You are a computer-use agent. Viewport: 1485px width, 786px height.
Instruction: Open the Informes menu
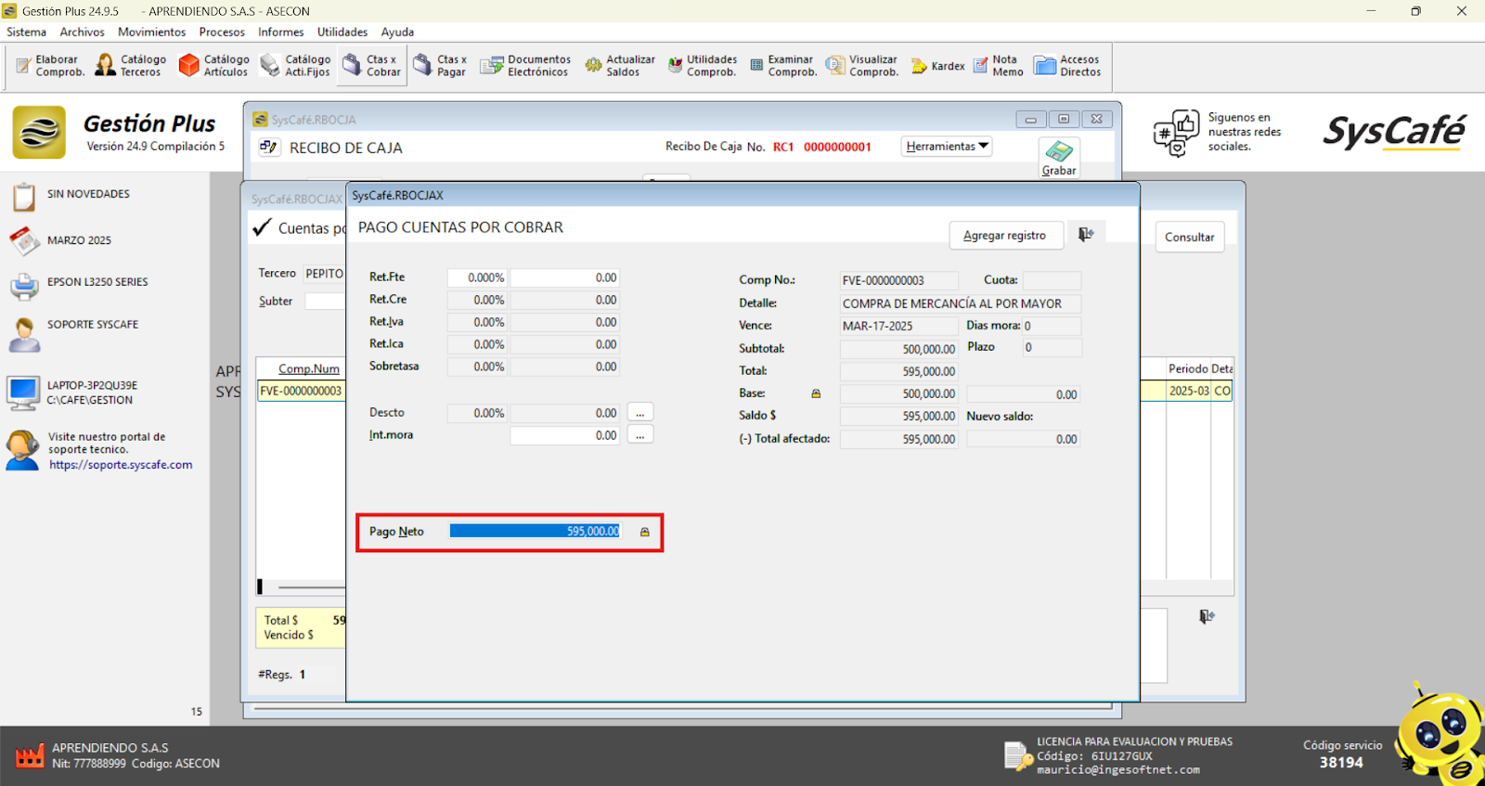point(280,32)
